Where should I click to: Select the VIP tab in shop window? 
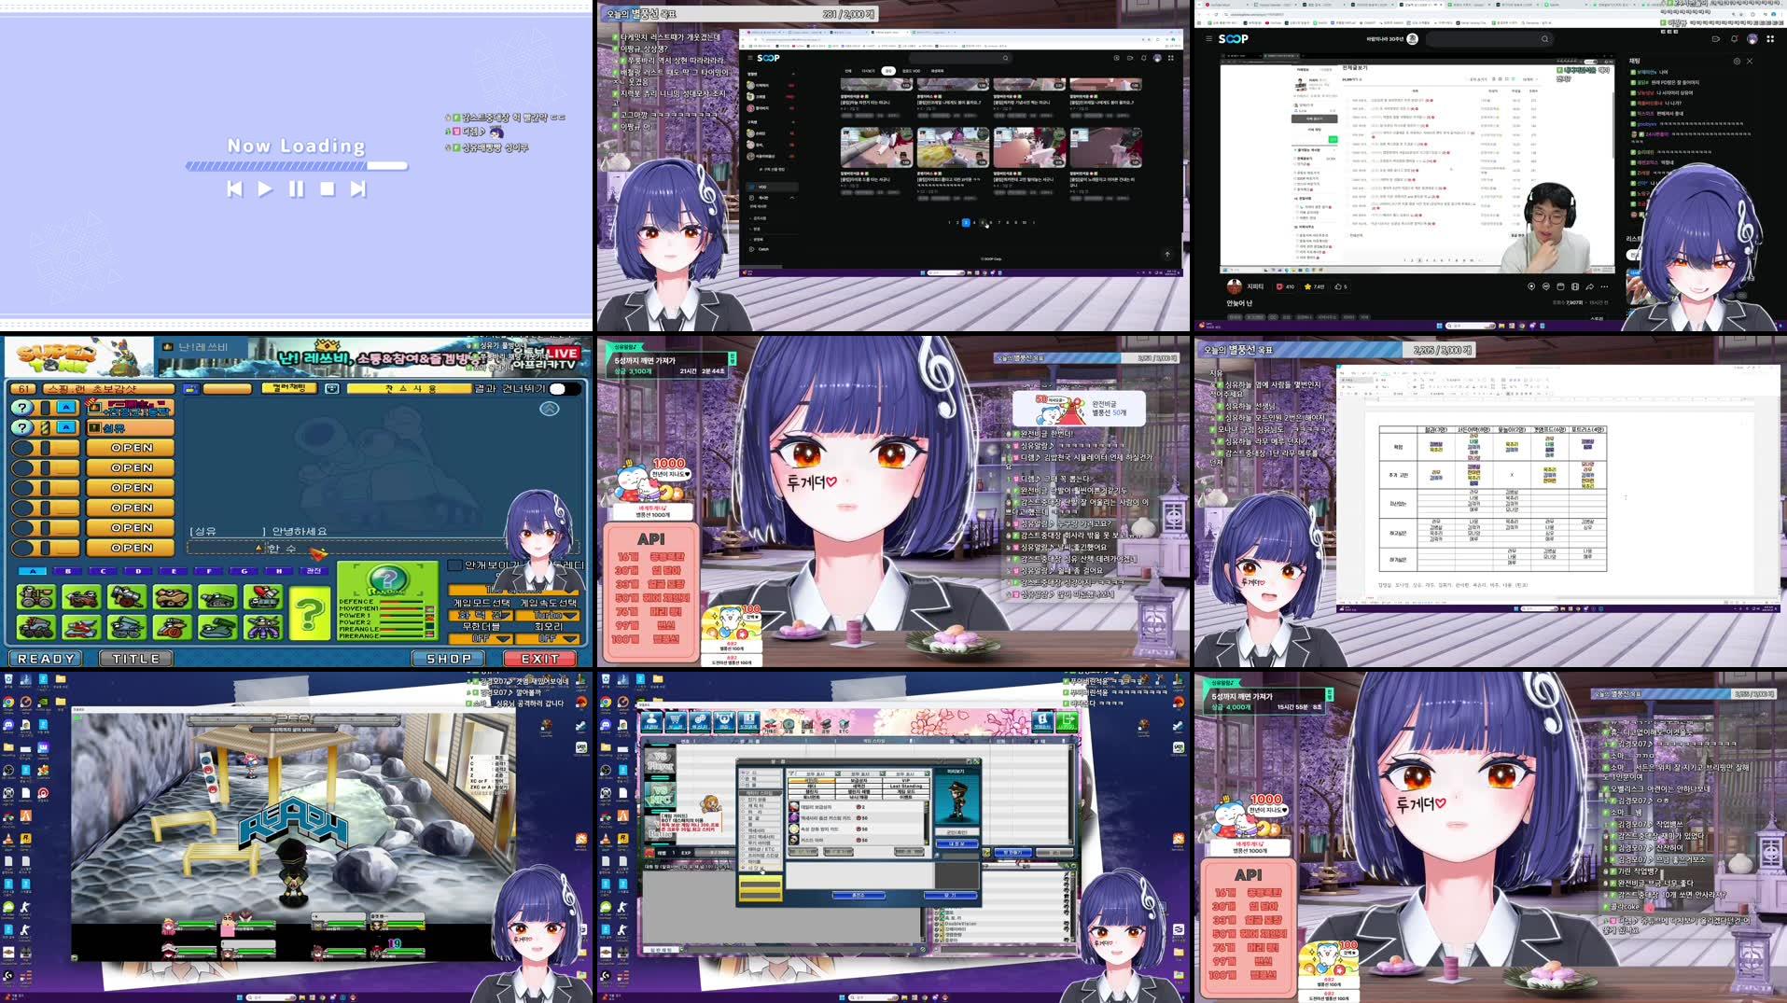907,780
